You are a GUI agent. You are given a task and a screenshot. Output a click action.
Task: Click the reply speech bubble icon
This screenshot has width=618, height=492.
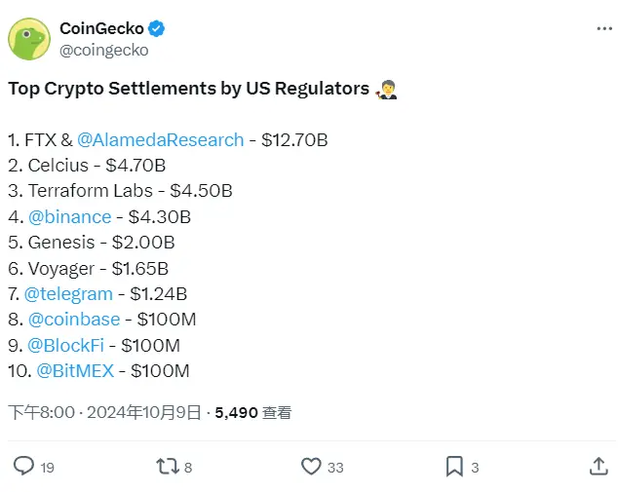point(23,467)
